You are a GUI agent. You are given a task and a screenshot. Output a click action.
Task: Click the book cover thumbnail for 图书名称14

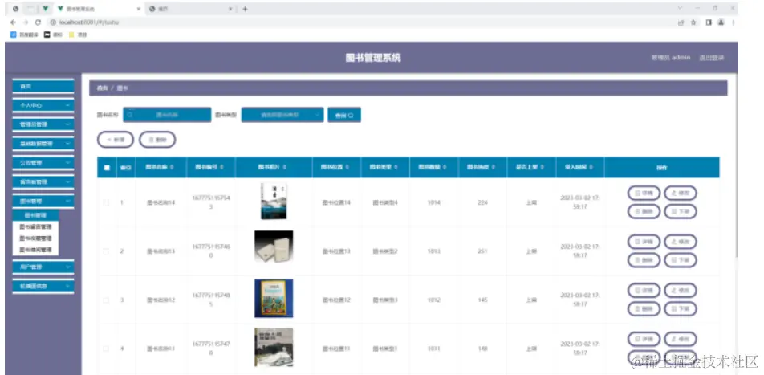tap(274, 201)
